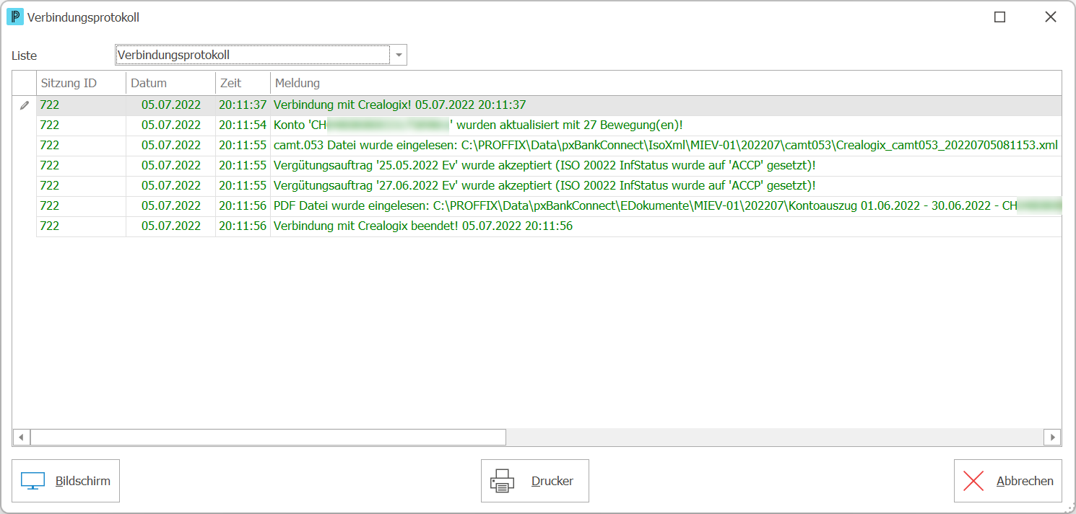This screenshot has width=1076, height=514.
Task: Sort by Datum column header
Action: pyautogui.click(x=171, y=83)
